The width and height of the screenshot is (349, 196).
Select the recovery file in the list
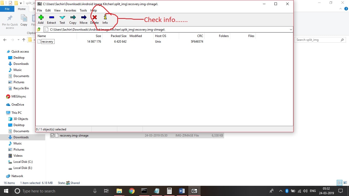(x=48, y=42)
